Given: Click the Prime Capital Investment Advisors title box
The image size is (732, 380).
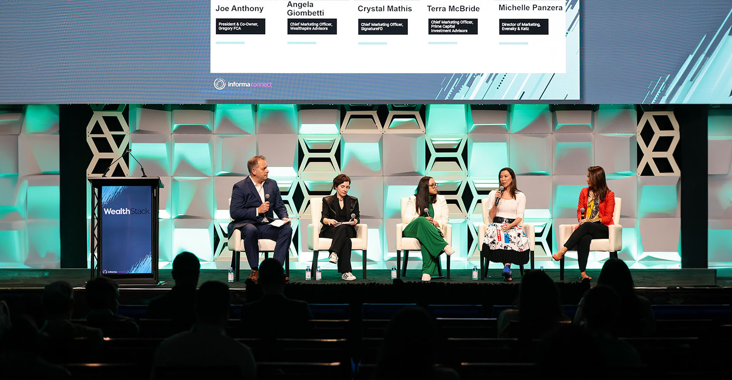Looking at the screenshot, I should click(453, 27).
